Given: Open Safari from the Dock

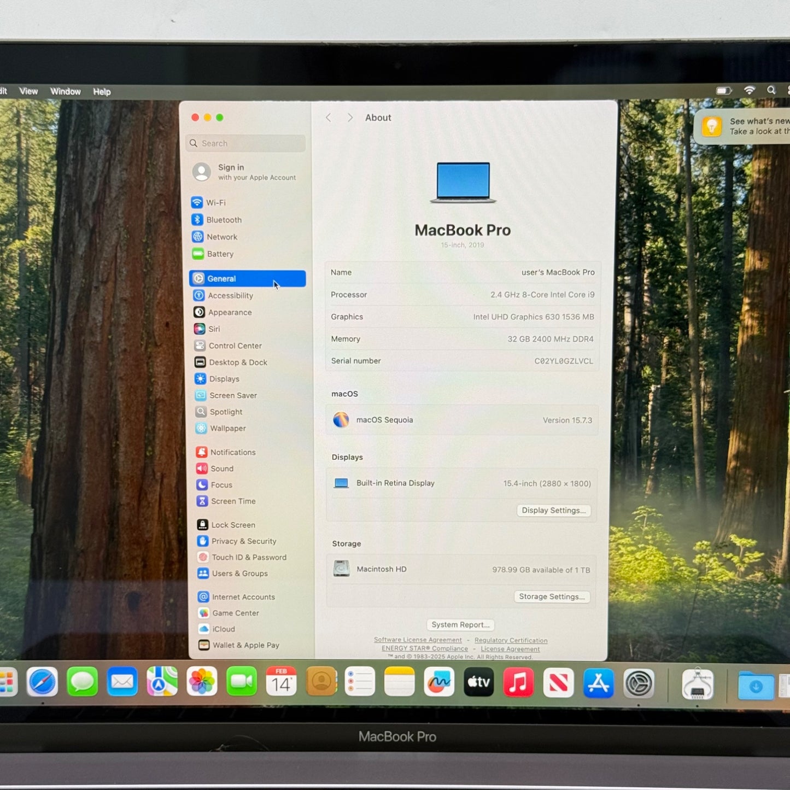Looking at the screenshot, I should pyautogui.click(x=42, y=682).
